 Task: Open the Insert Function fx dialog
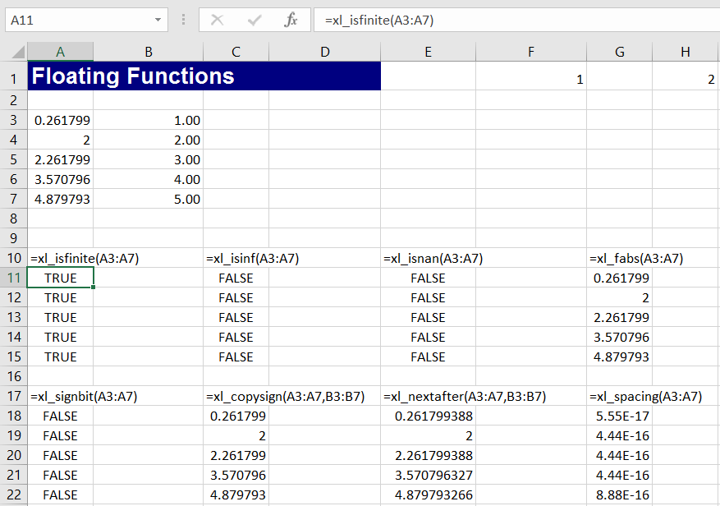[291, 21]
